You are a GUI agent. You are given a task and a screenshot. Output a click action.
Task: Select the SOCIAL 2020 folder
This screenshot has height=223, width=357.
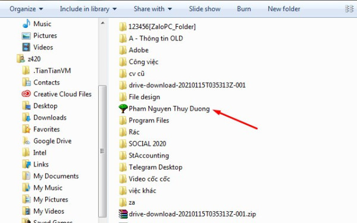point(143,143)
